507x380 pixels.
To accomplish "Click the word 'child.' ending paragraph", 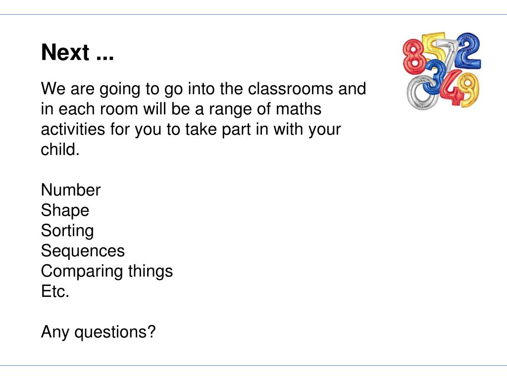I will tap(60, 149).
